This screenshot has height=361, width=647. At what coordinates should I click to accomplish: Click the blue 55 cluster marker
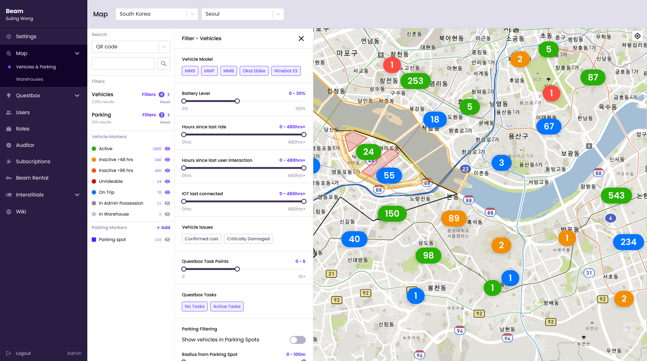[389, 176]
